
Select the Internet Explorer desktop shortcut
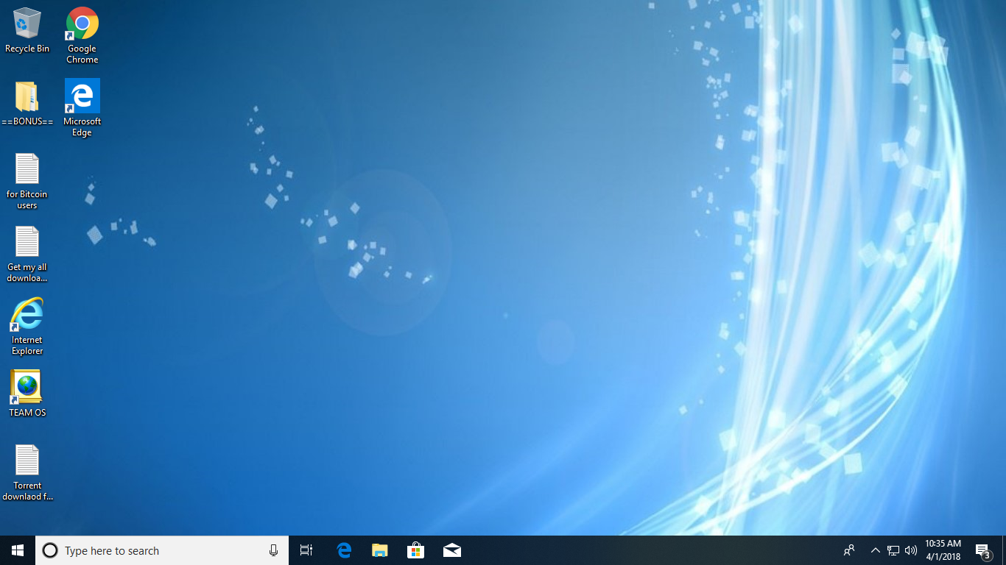coord(27,327)
